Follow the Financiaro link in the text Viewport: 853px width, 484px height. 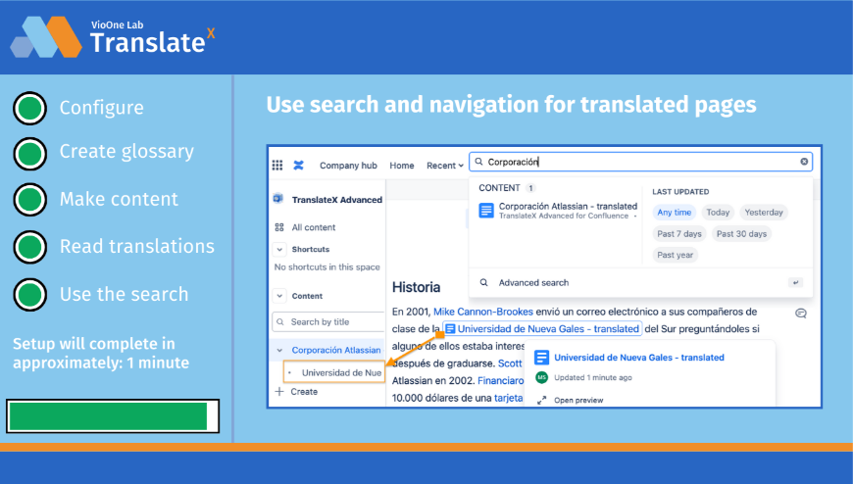point(500,381)
